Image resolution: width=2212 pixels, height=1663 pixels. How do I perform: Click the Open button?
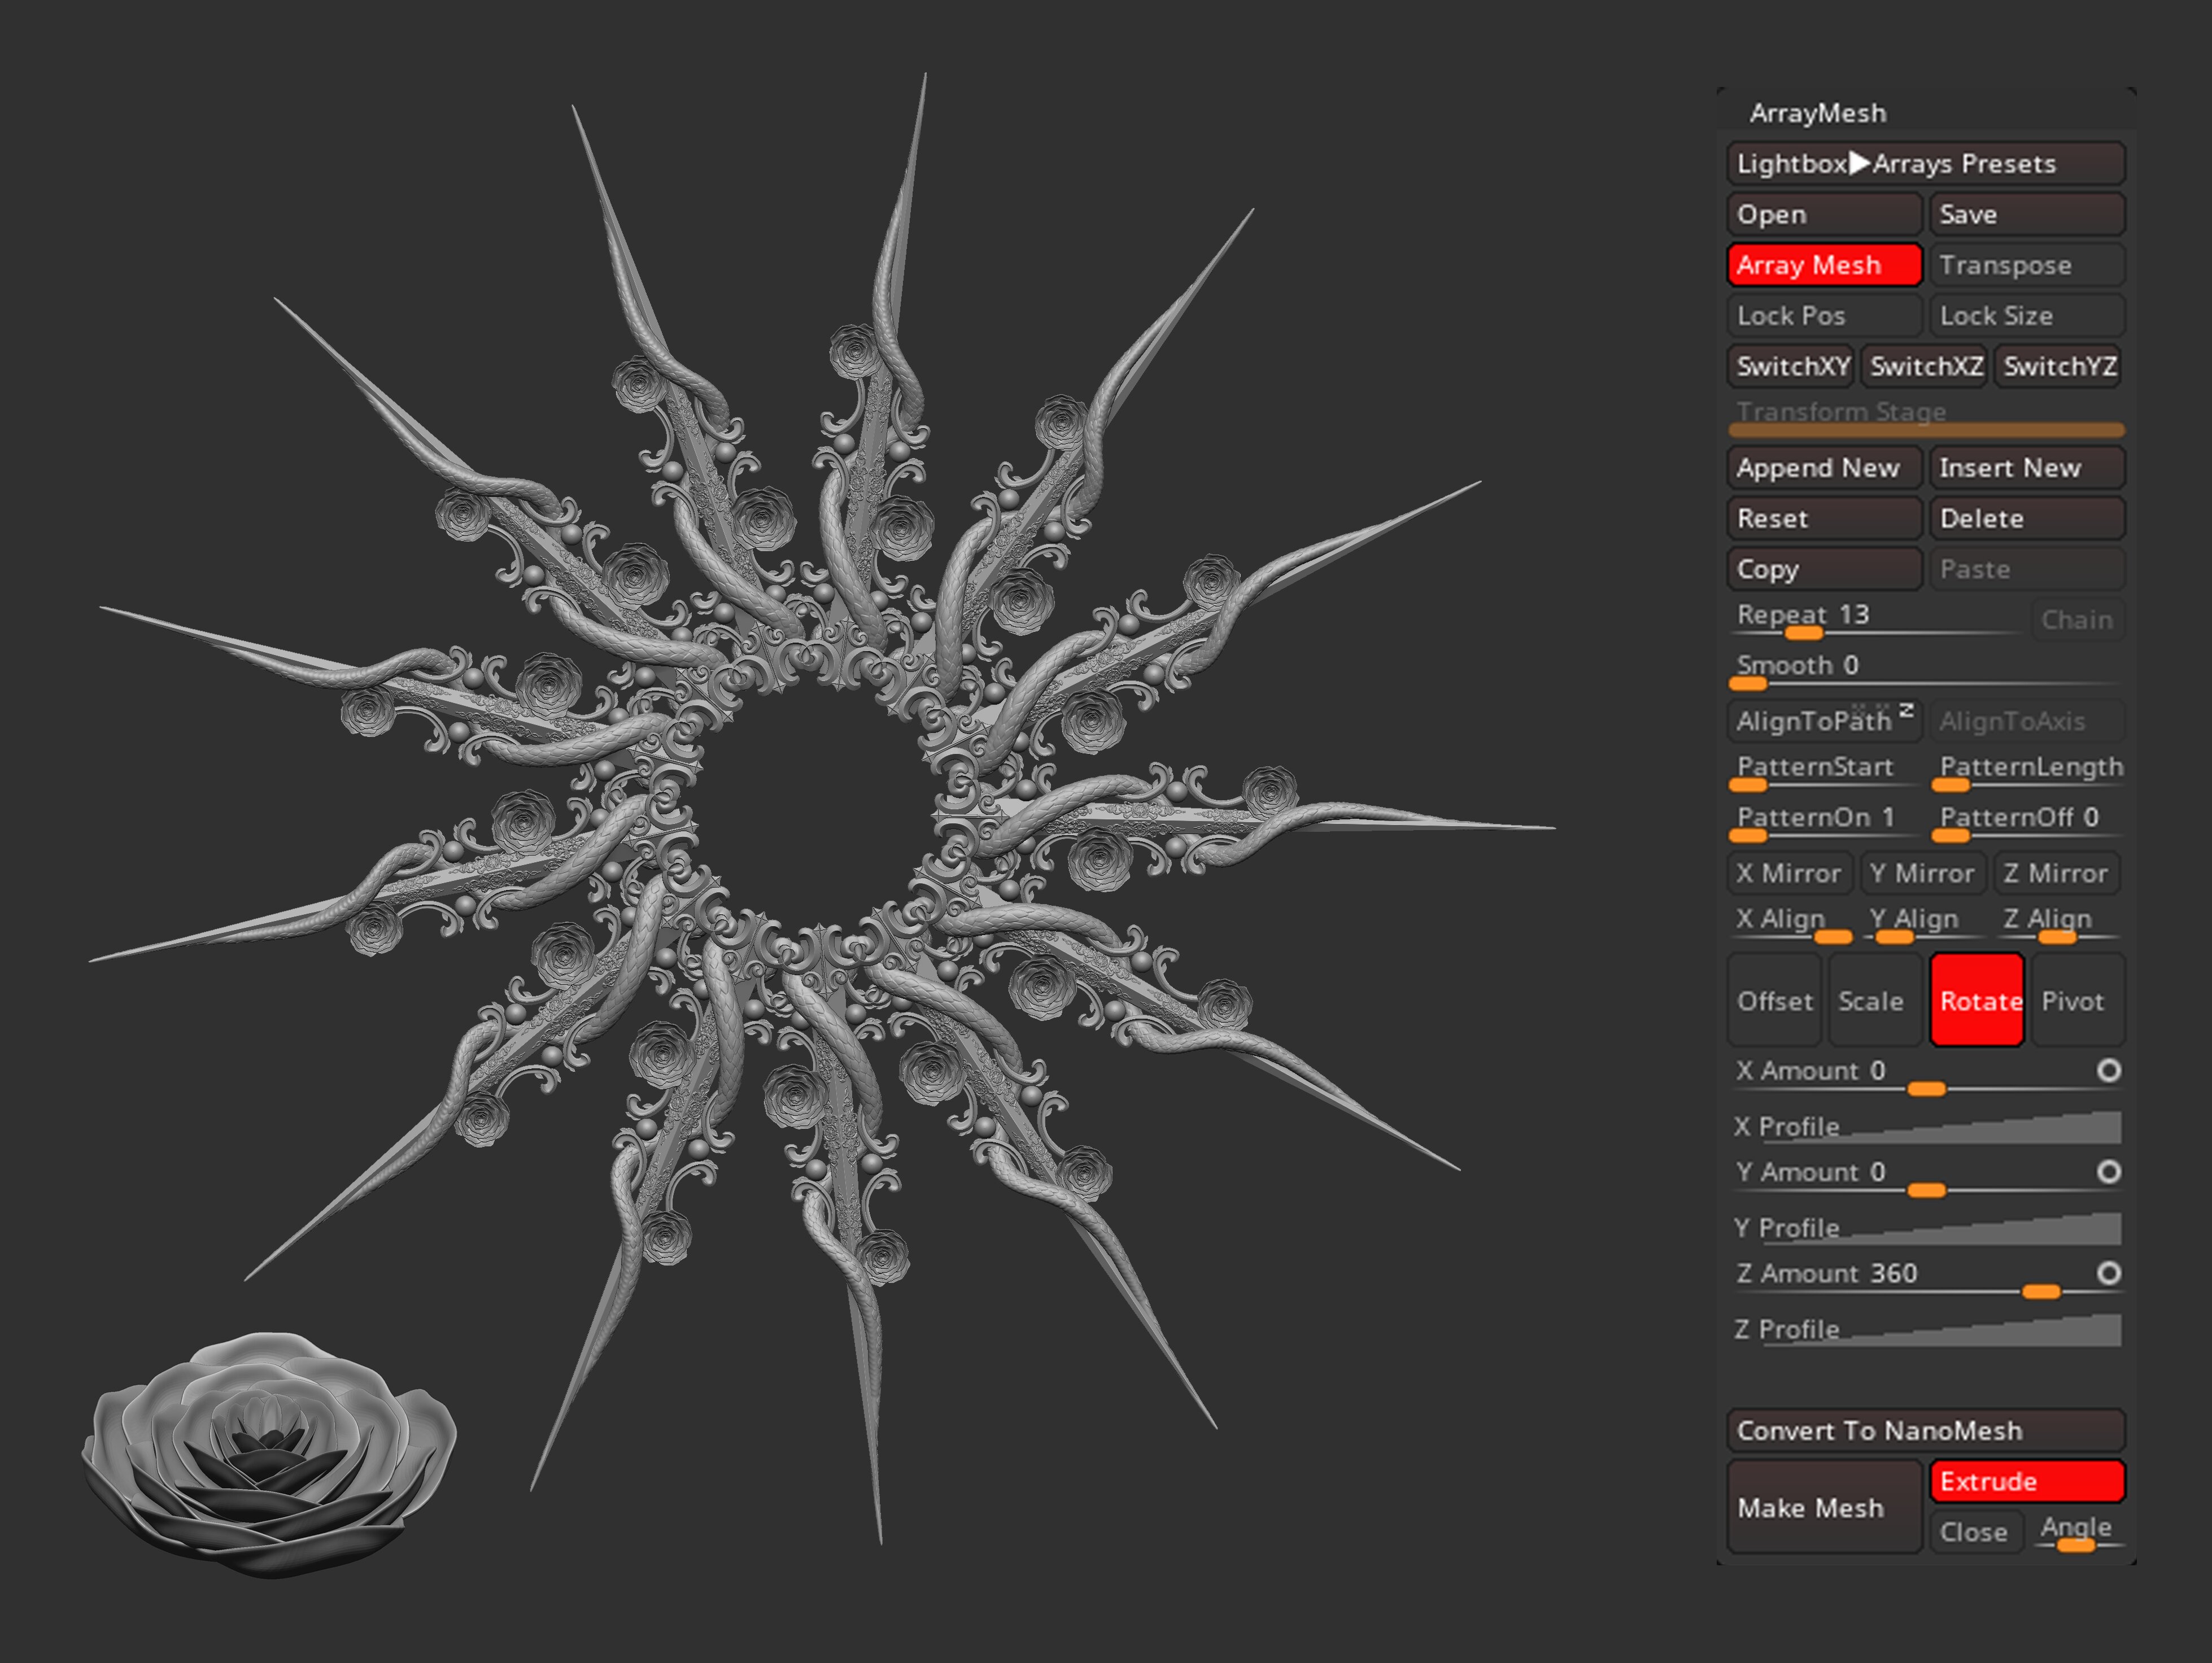tap(1824, 214)
